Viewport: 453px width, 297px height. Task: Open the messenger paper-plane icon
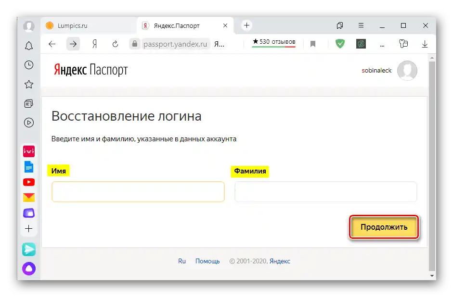pos(29,249)
